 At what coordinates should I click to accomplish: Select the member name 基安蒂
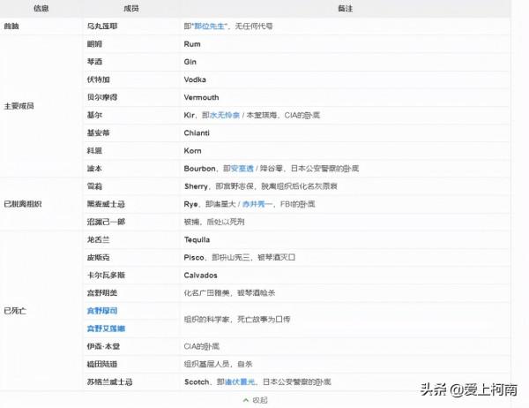98,132
